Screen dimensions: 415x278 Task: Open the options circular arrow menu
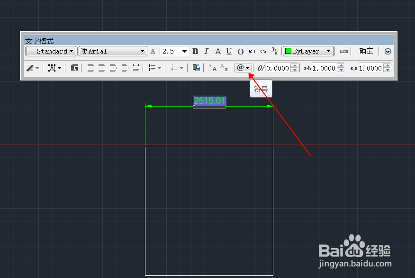388,51
